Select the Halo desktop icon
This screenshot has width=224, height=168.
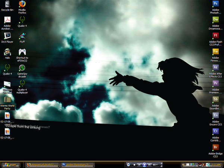(x=7, y=54)
